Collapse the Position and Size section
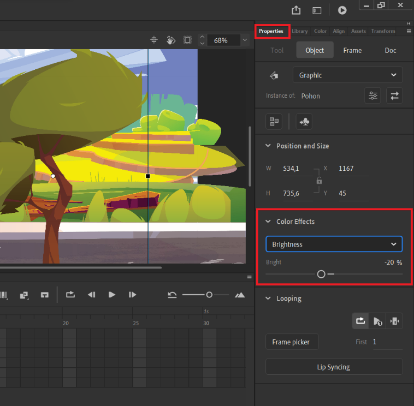Screen dimensions: 414x406 [x=268, y=146]
